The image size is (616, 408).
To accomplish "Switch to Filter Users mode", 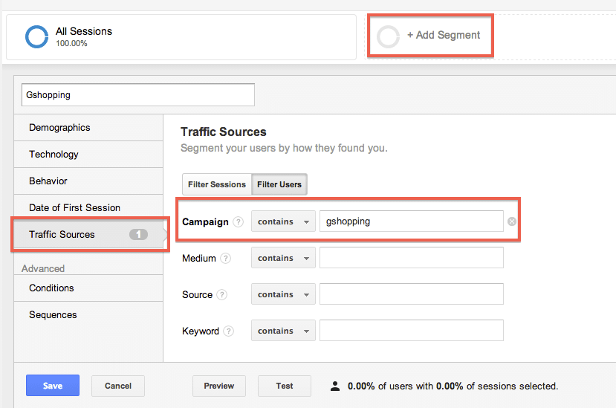I will pyautogui.click(x=279, y=184).
